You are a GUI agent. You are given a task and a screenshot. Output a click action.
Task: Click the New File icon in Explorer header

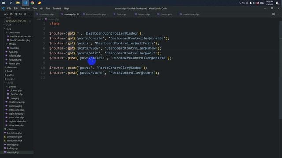11,14
